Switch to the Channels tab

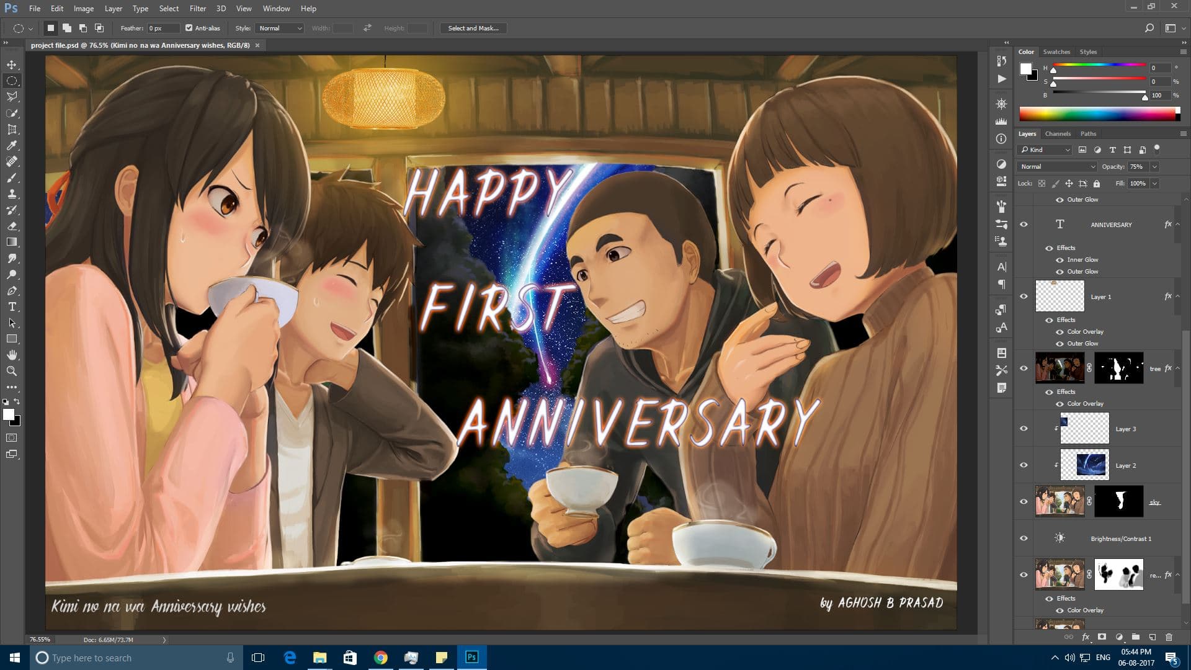[1058, 133]
